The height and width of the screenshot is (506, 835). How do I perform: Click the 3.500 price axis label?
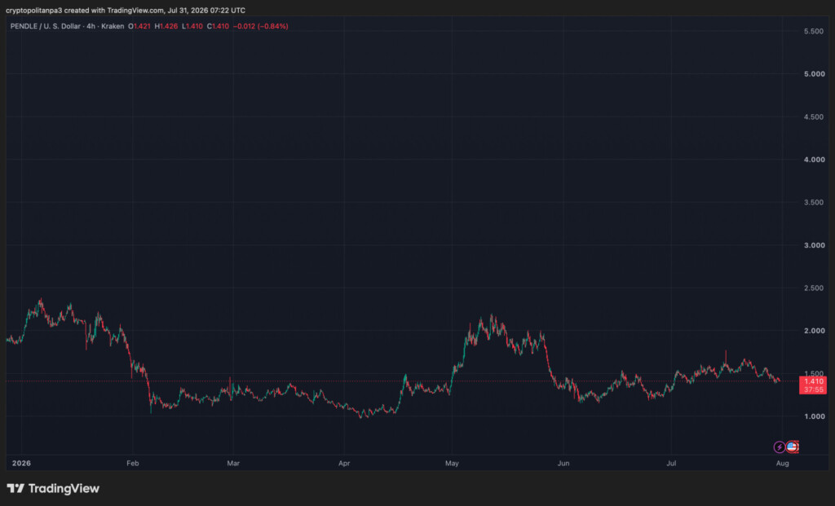point(814,202)
